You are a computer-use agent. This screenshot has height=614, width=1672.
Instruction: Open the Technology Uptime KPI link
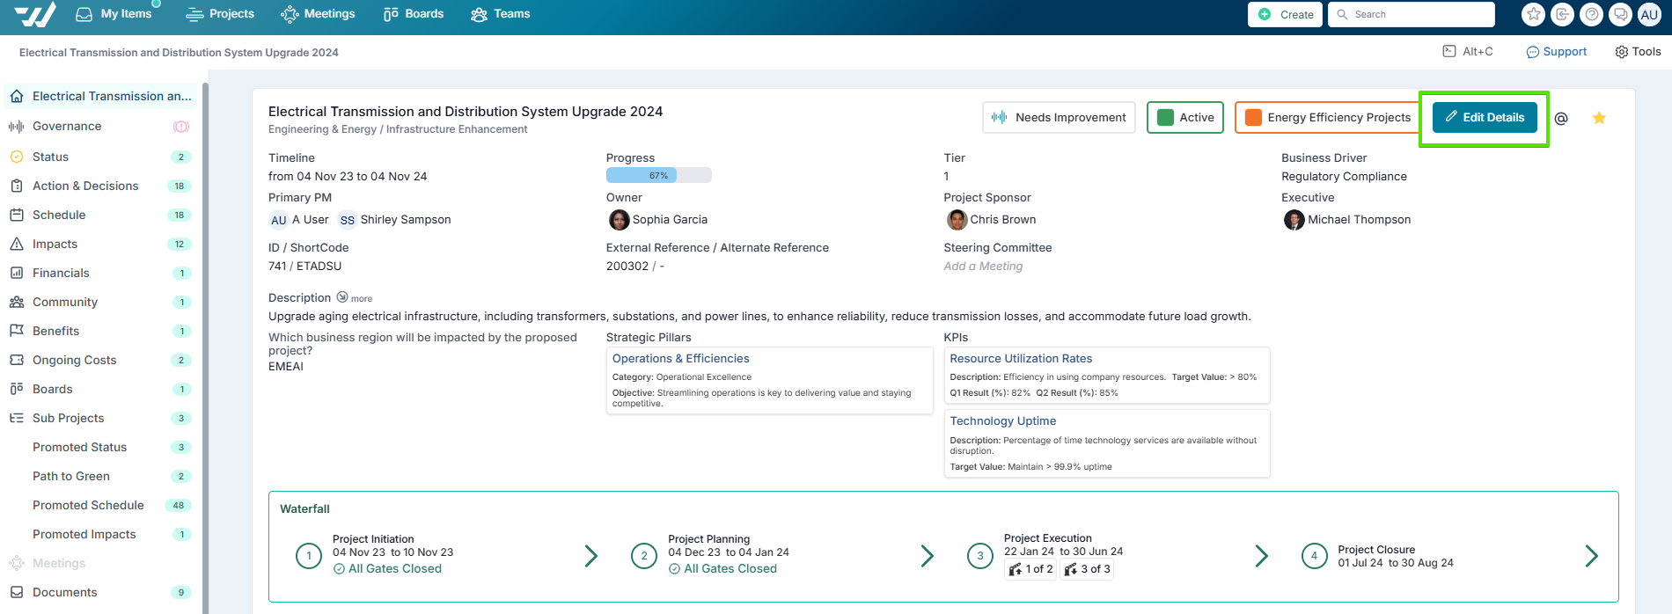pyautogui.click(x=1003, y=421)
